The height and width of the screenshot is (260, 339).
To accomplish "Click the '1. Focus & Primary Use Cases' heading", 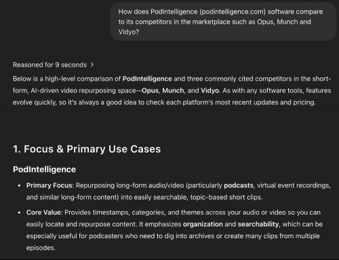I will pos(87,149).
